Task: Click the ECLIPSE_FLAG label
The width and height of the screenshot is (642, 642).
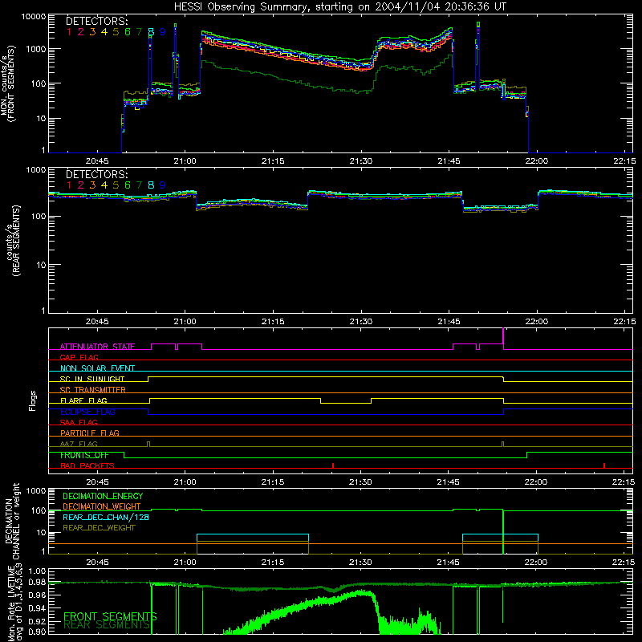Action: tap(87, 412)
